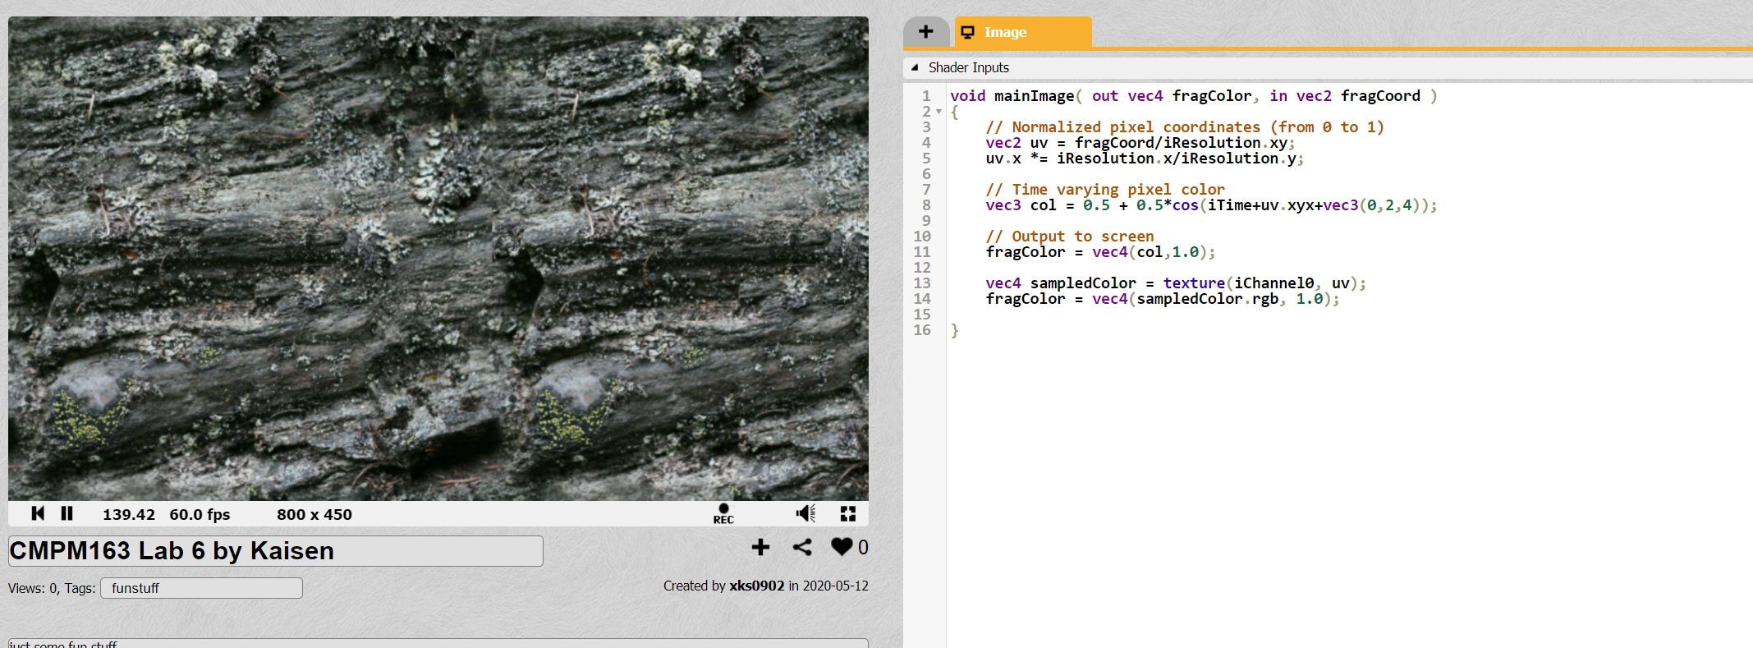The height and width of the screenshot is (648, 1753).
Task: Click the 800 x 450 resolution readout
Action: point(314,514)
